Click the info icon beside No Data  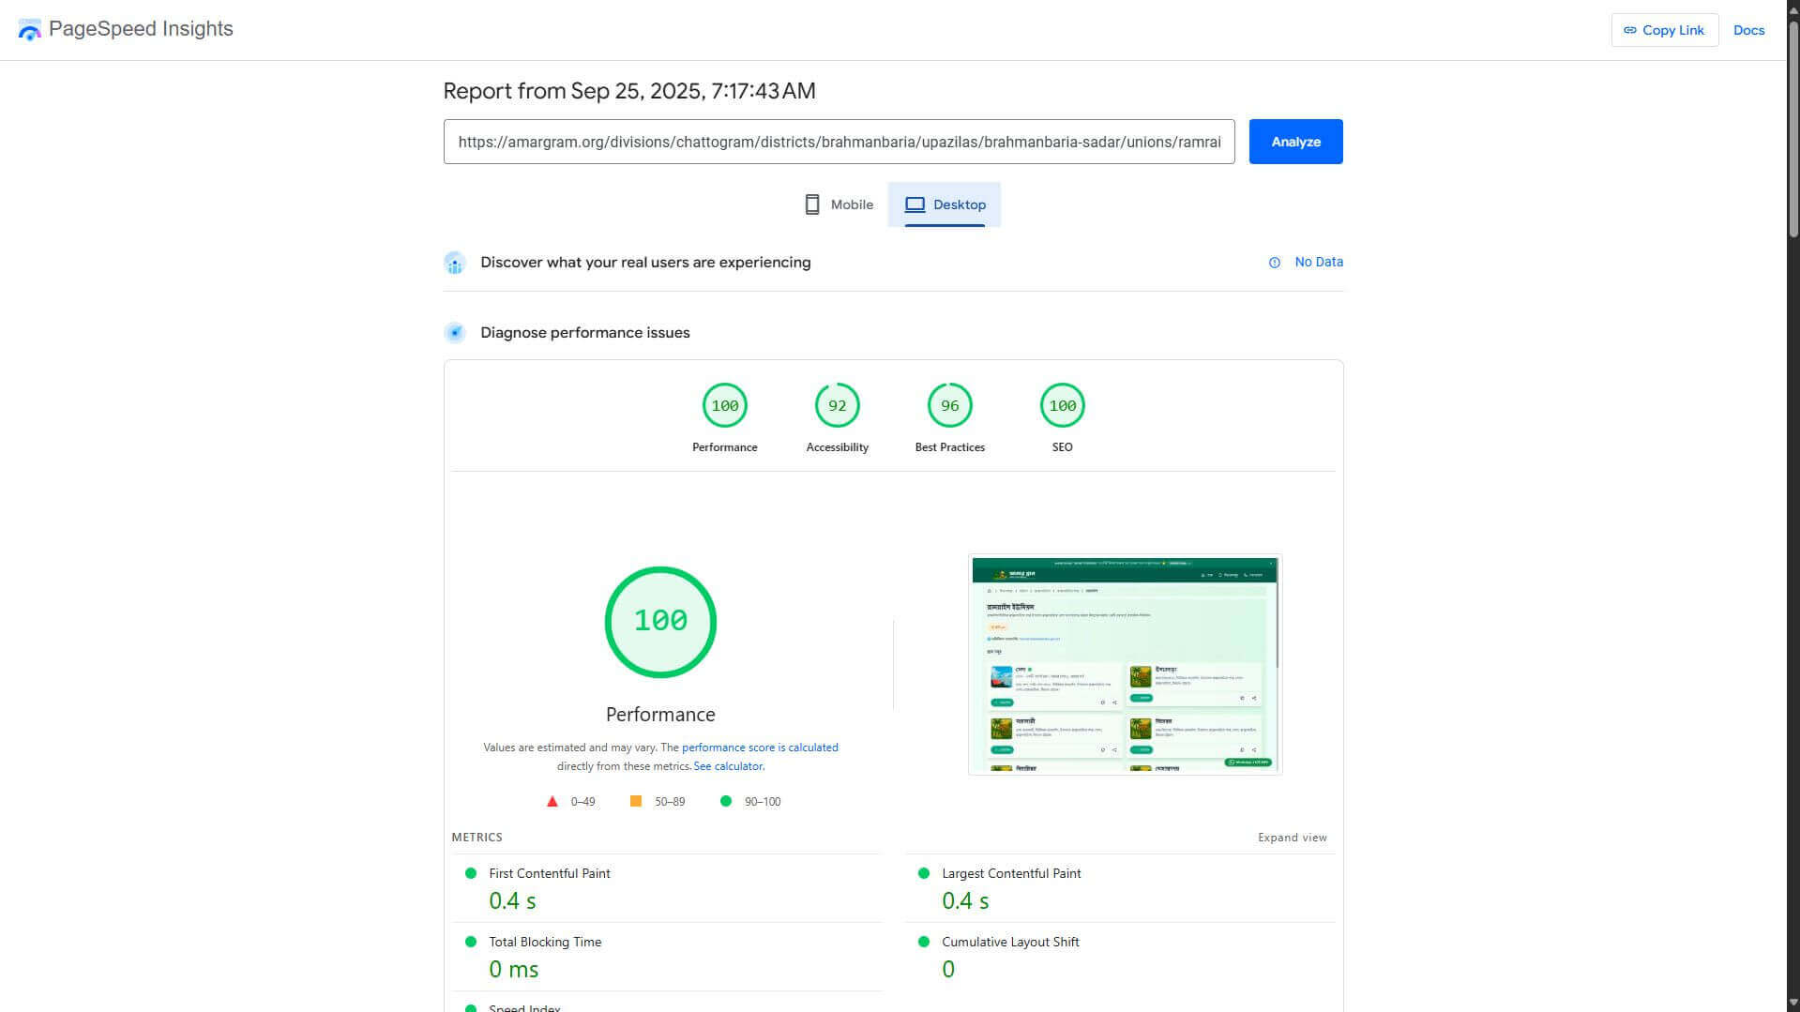1274,263
